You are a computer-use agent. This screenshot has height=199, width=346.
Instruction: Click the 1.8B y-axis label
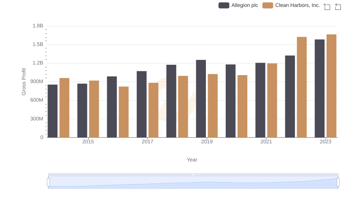tap(38, 26)
